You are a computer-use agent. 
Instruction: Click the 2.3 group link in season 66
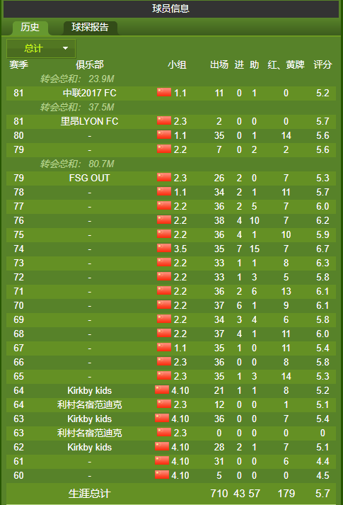click(180, 363)
